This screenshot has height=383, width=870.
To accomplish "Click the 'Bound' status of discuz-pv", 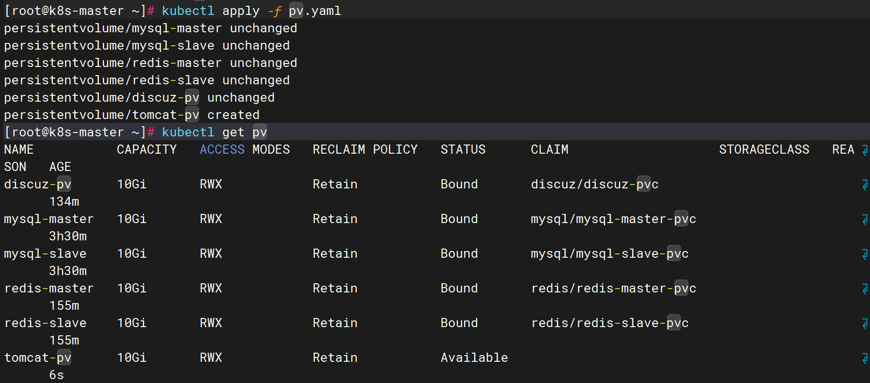I will 459,184.
